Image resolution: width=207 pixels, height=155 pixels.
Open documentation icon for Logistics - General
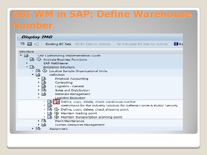(44, 86)
